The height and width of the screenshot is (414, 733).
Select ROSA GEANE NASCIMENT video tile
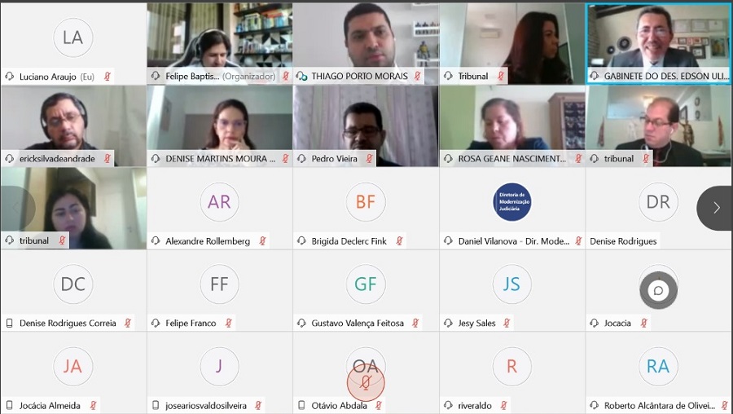pos(512,126)
